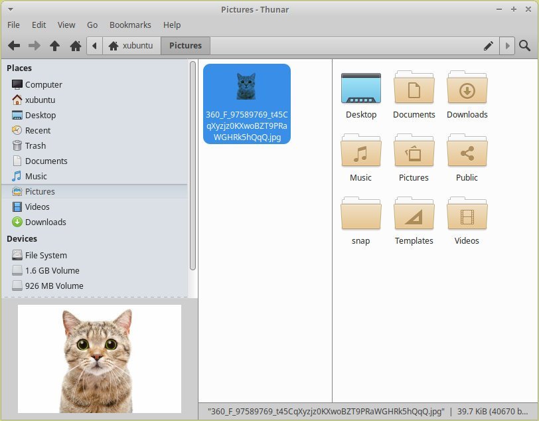Go to parent folder with Up arrow
The image size is (539, 421).
click(54, 46)
